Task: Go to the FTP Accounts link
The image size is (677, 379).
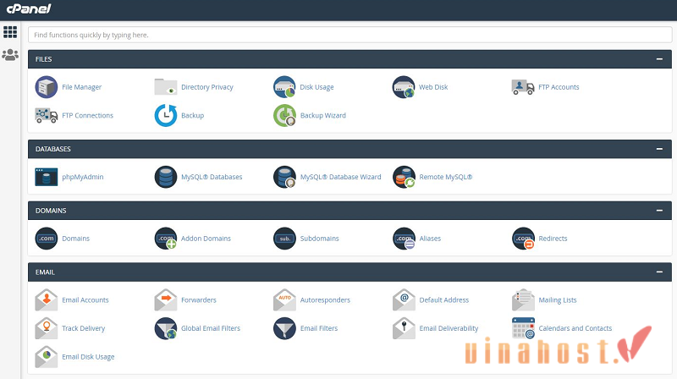Action: pos(559,87)
